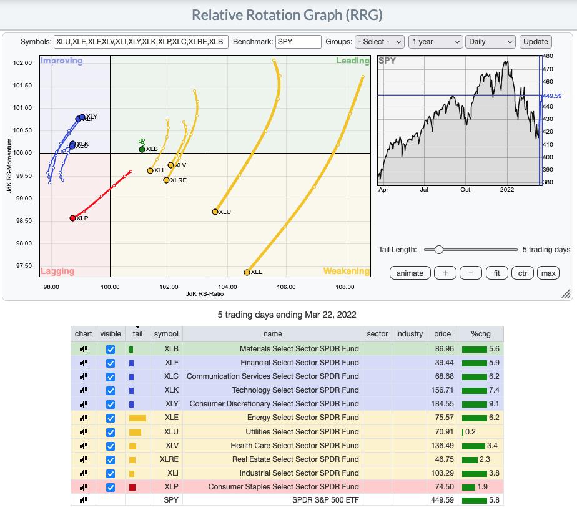Screen dimensions: 577x510
Task: Open the chart icon for XLI row
Action: 84,473
